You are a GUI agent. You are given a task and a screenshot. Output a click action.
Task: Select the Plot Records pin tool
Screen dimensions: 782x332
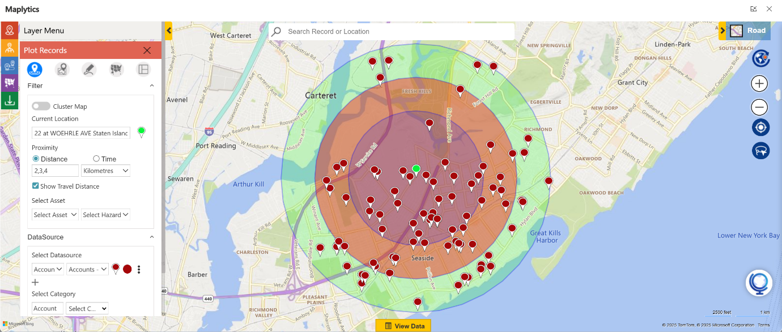(35, 69)
